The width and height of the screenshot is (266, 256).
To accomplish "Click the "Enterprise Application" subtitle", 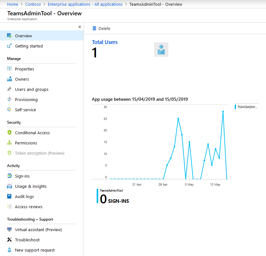I will point(22,19).
